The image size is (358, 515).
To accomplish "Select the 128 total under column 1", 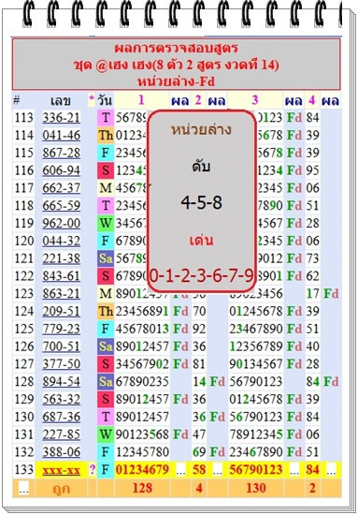I will tap(142, 488).
